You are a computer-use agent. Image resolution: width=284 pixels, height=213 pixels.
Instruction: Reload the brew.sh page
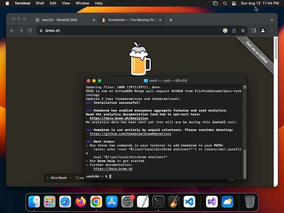click(x=30, y=31)
